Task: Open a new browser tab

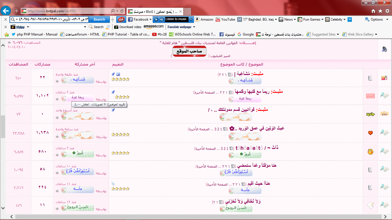Action: [188, 11]
